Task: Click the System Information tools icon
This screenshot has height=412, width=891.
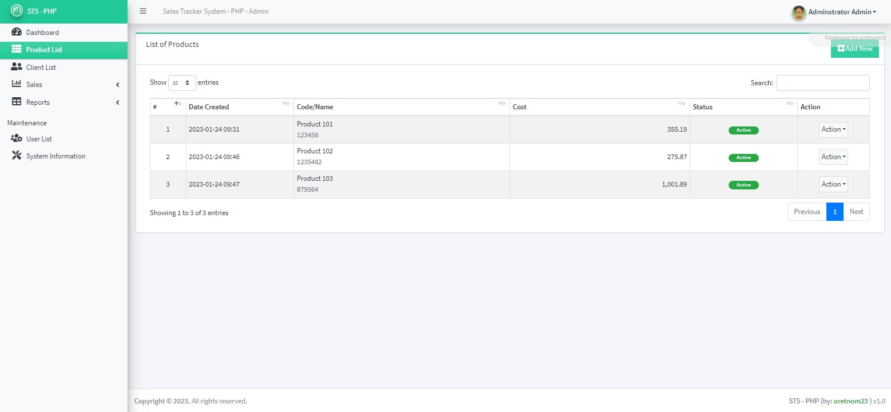Action: point(17,156)
